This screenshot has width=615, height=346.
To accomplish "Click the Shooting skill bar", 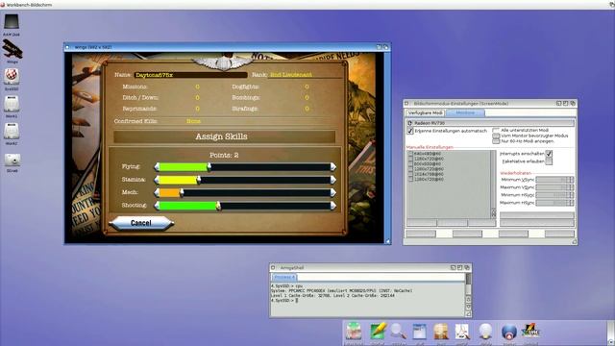I will point(245,206).
